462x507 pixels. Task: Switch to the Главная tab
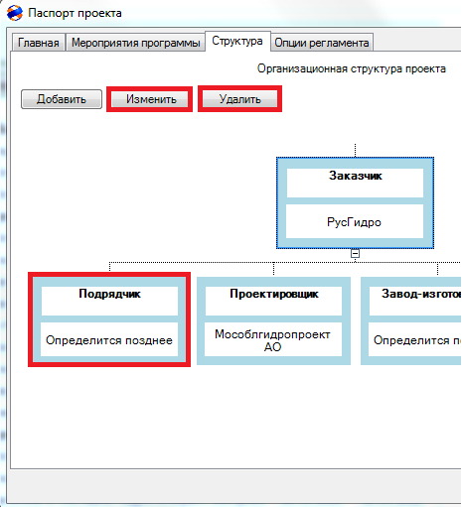[39, 43]
